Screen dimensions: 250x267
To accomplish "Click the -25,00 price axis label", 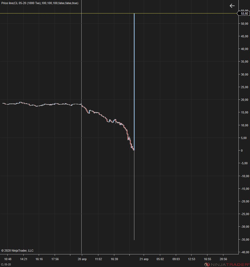I will [245, 214].
